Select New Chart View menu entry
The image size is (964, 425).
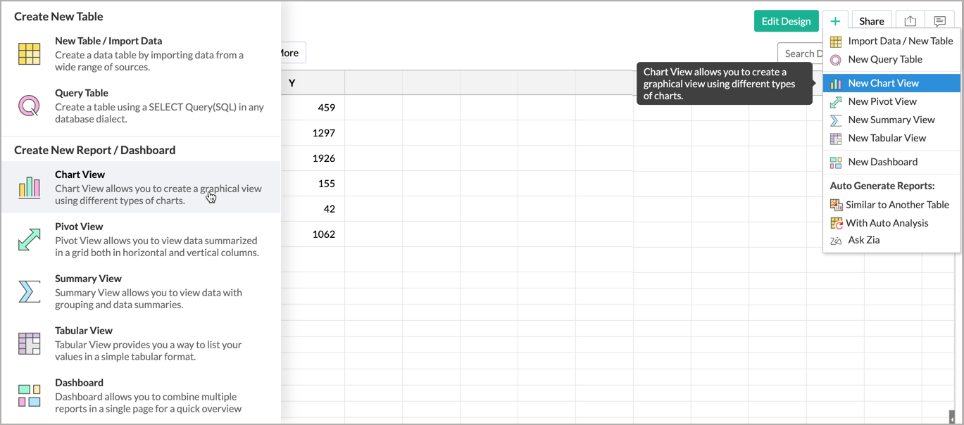click(x=883, y=83)
